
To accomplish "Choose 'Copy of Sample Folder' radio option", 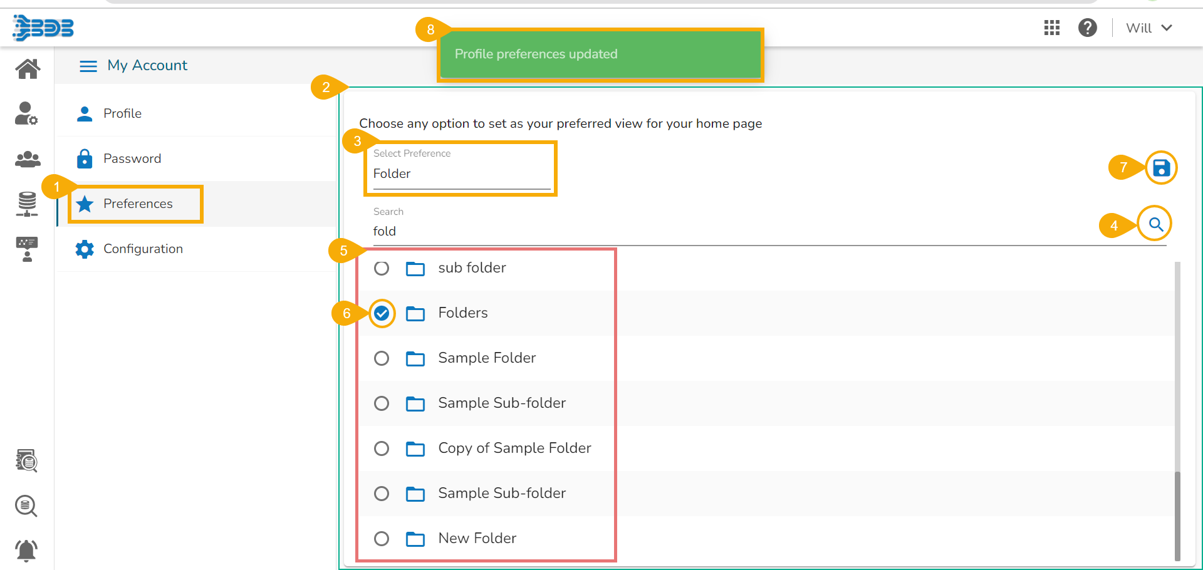I will (382, 448).
